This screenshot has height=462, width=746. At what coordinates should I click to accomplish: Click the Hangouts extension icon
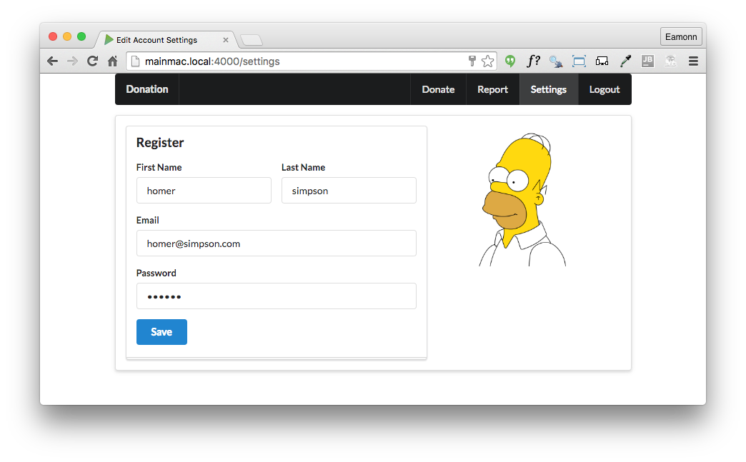coord(510,61)
